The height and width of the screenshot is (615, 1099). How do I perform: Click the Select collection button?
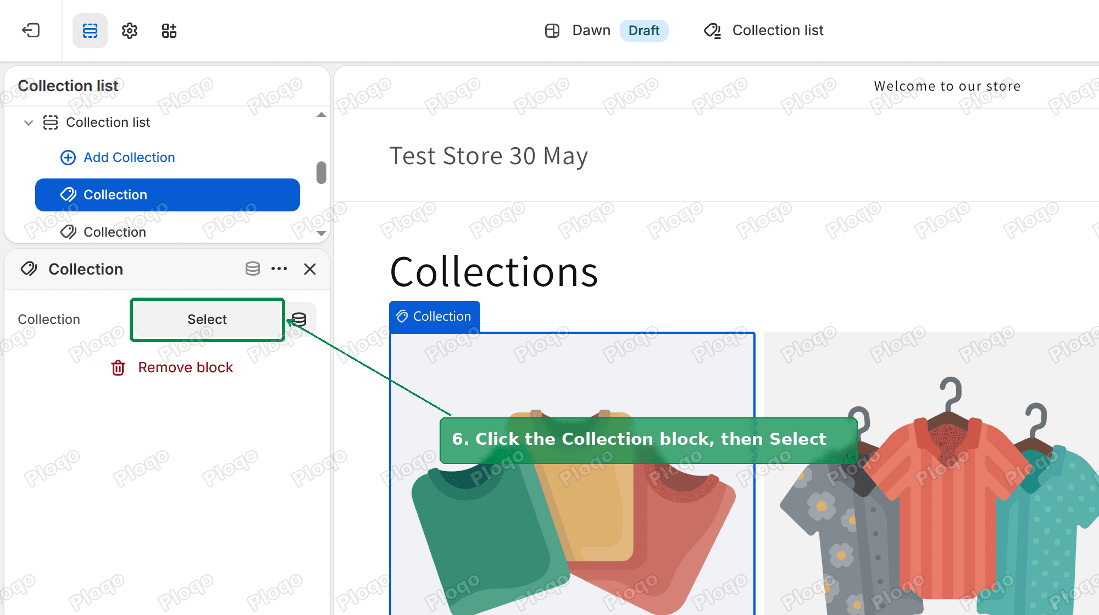tap(207, 320)
